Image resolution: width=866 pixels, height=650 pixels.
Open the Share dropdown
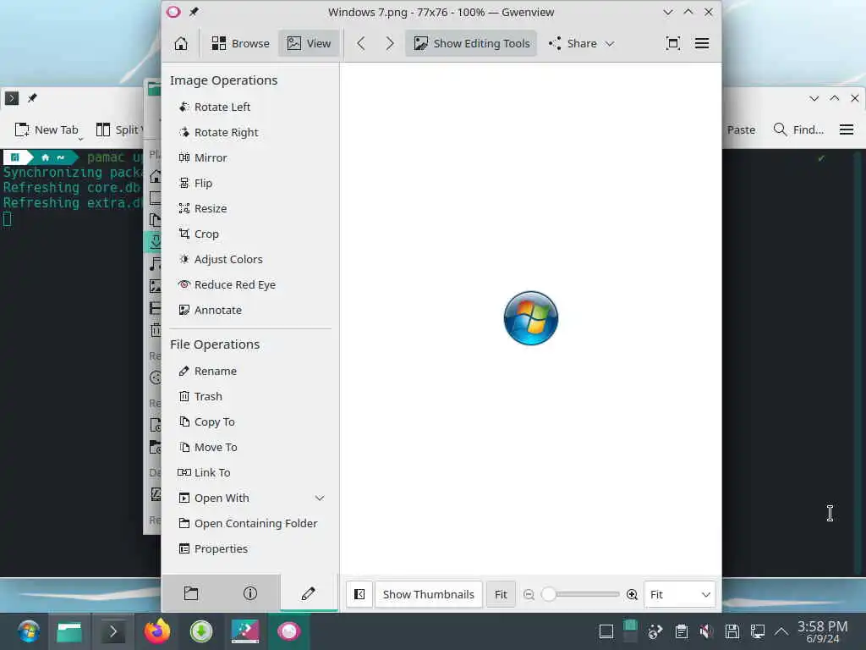[581, 43]
